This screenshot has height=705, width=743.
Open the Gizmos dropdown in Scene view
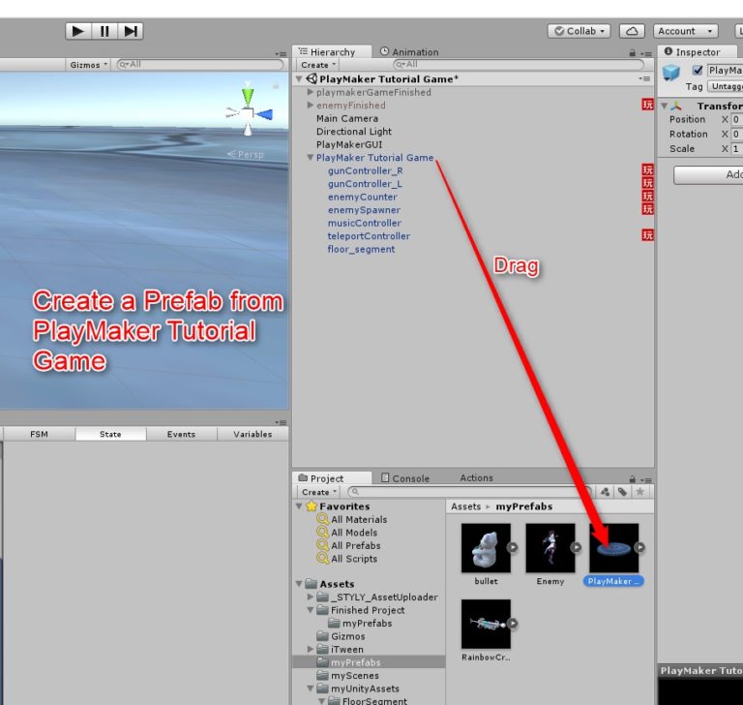(88, 65)
